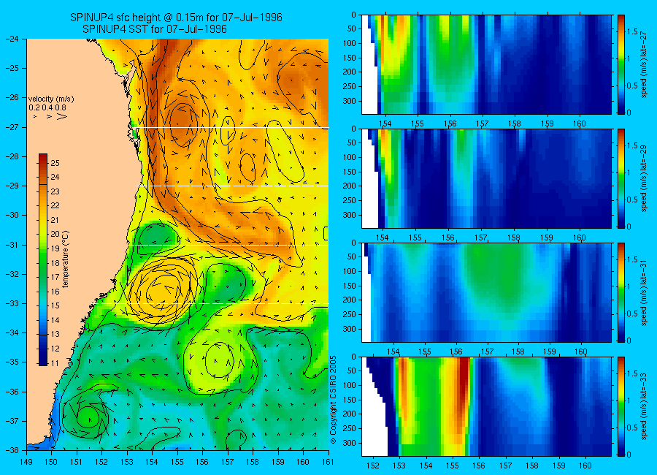Click the '149' longitude label under the map
Screen dimensions: 657x475
(x=26, y=462)
